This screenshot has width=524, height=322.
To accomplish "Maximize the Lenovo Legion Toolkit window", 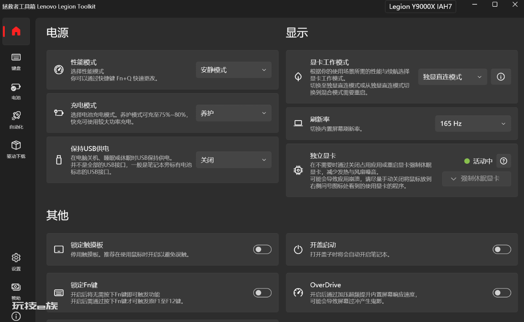I will click(x=495, y=4).
